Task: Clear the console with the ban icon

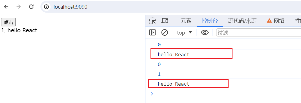Action: pyautogui.click(x=165, y=33)
